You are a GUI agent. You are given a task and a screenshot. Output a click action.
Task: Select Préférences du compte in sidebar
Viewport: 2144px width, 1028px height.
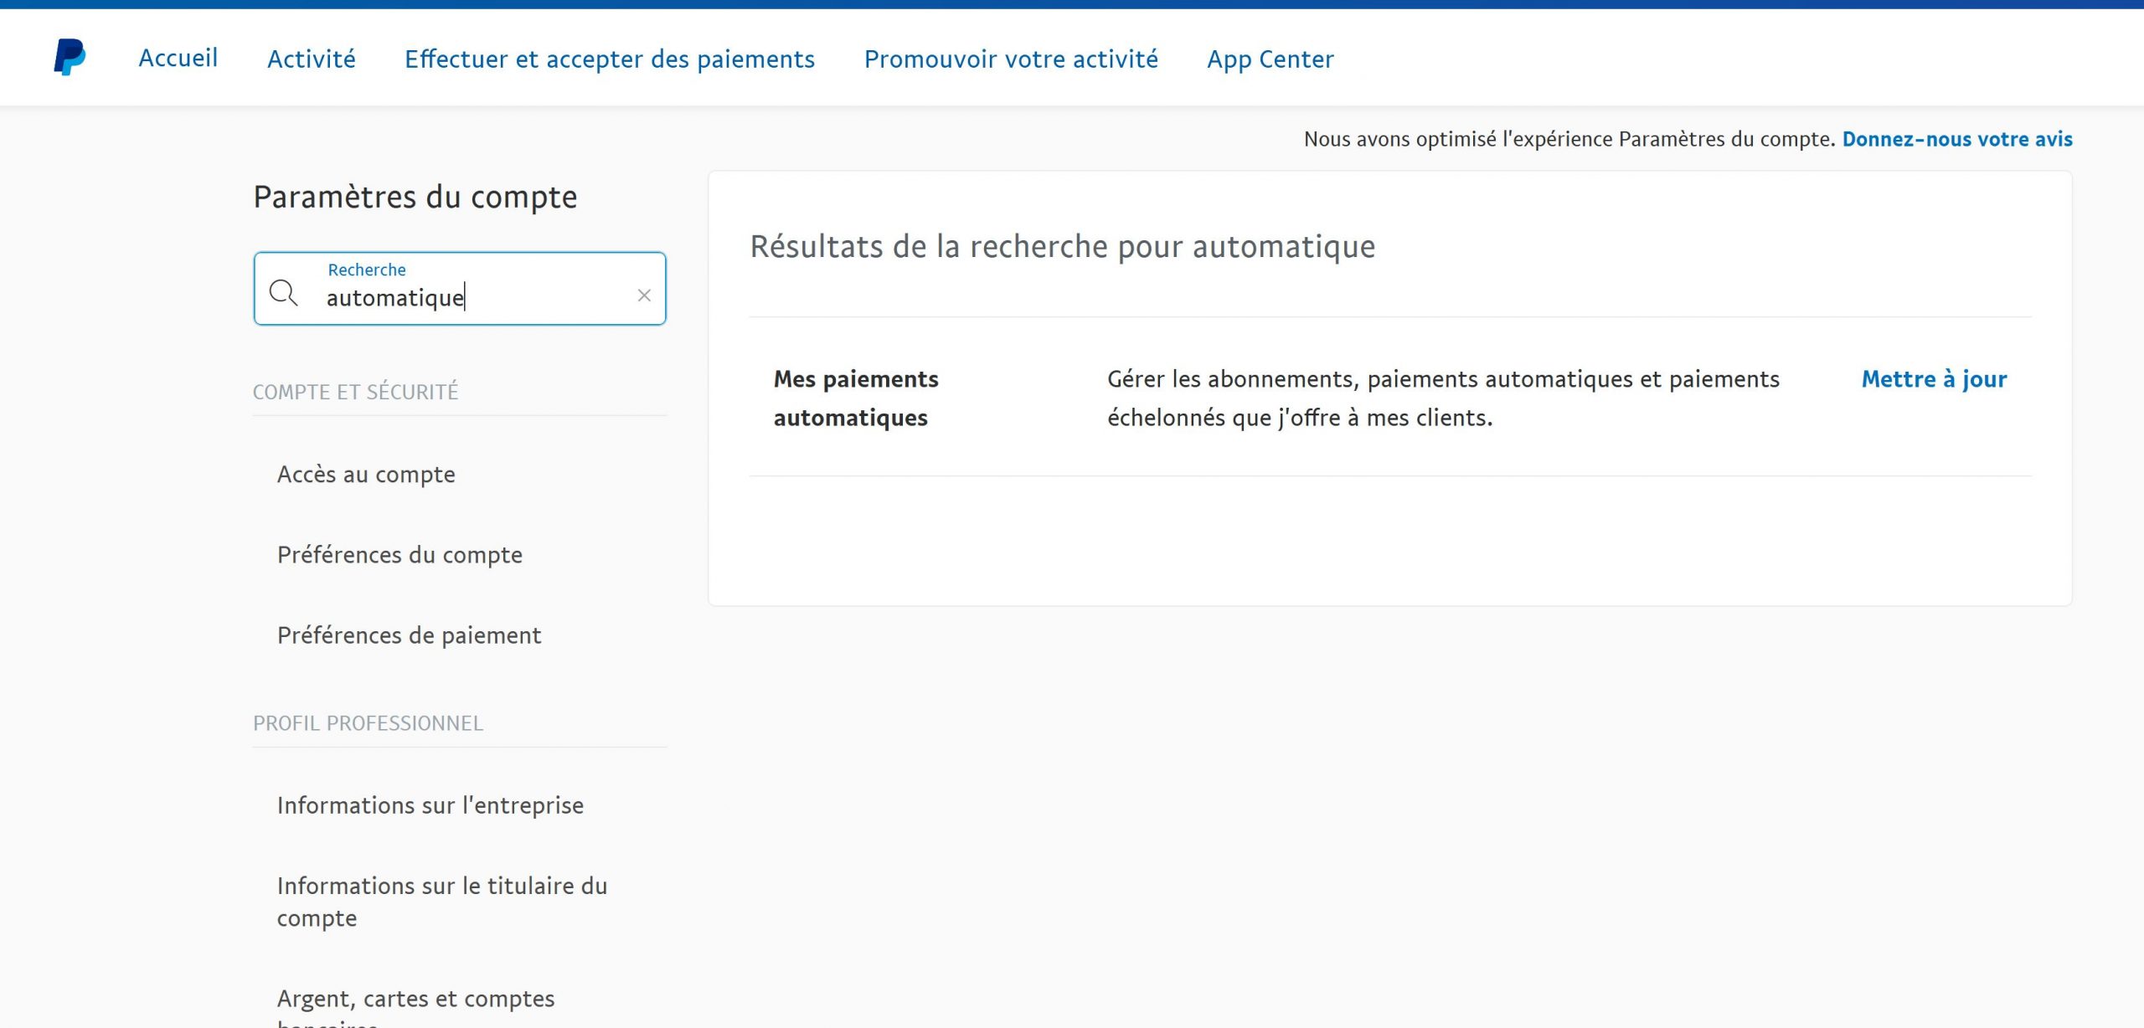click(399, 555)
